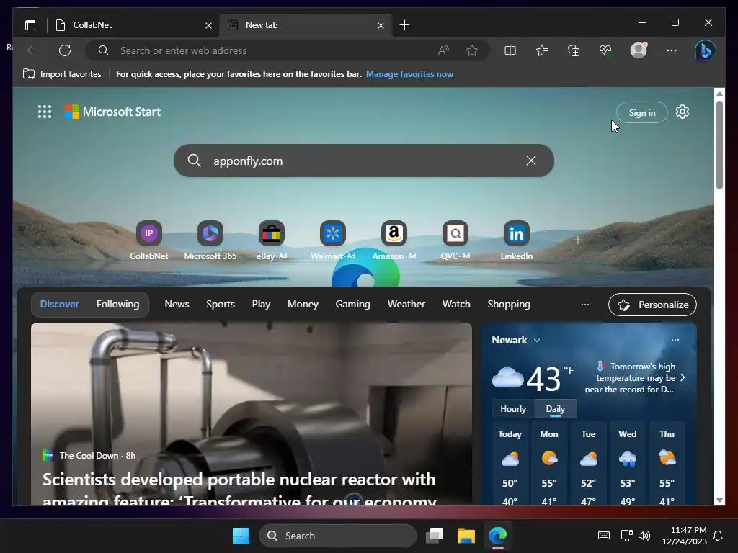
Task: Select the New tab tab
Action: (x=306, y=25)
